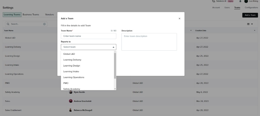Go to the Users settings tab
The height and width of the screenshot is (116, 260).
(227, 7)
